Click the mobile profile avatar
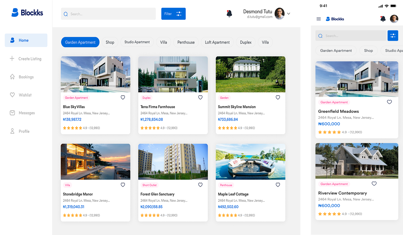Viewport: 403px width, 235px height. 394,19
